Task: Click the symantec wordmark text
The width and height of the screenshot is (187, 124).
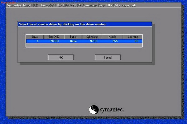Action: coord(112,109)
